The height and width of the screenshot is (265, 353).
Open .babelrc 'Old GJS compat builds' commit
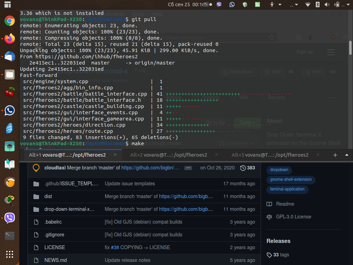point(143,222)
